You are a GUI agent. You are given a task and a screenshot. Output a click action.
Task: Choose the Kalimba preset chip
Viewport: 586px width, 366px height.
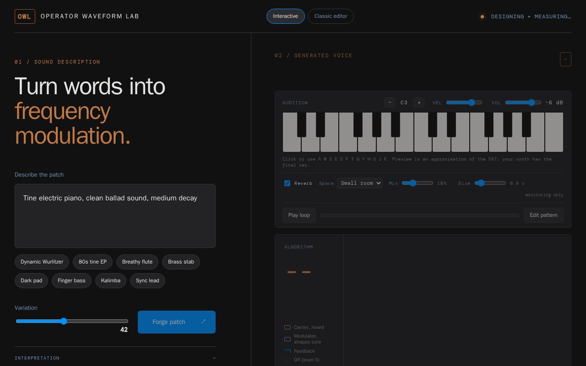tap(111, 280)
